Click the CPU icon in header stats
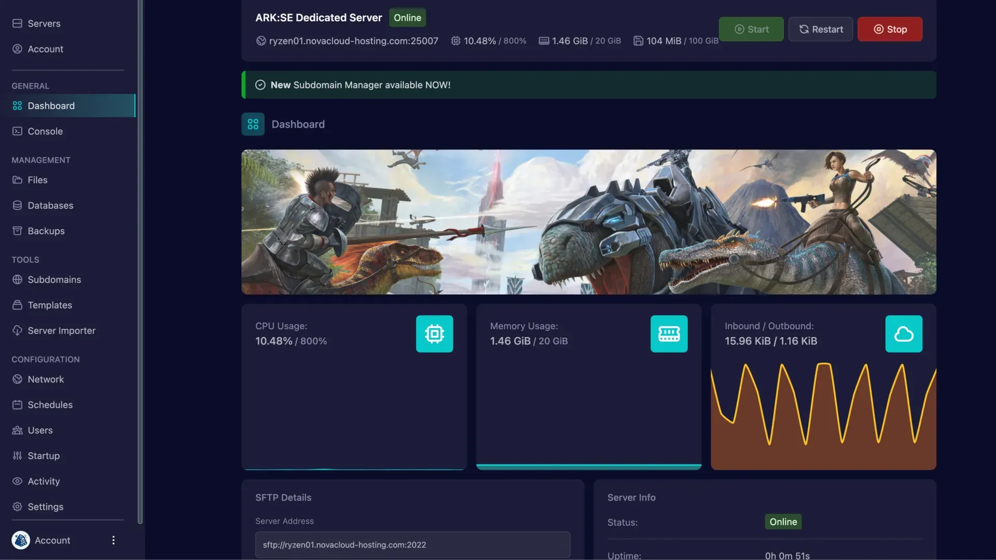 455,40
